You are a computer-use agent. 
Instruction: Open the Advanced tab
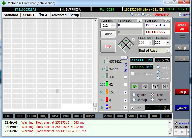coord(59,15)
